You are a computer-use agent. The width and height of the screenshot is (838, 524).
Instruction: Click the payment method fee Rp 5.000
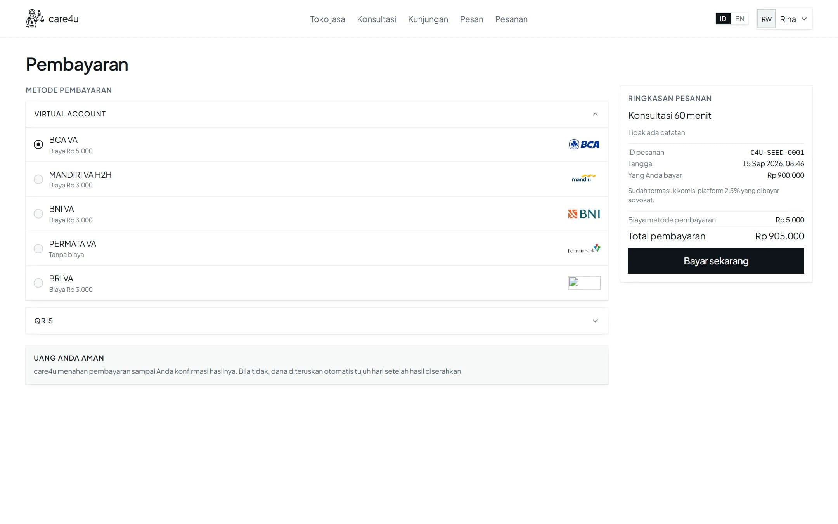(x=790, y=220)
